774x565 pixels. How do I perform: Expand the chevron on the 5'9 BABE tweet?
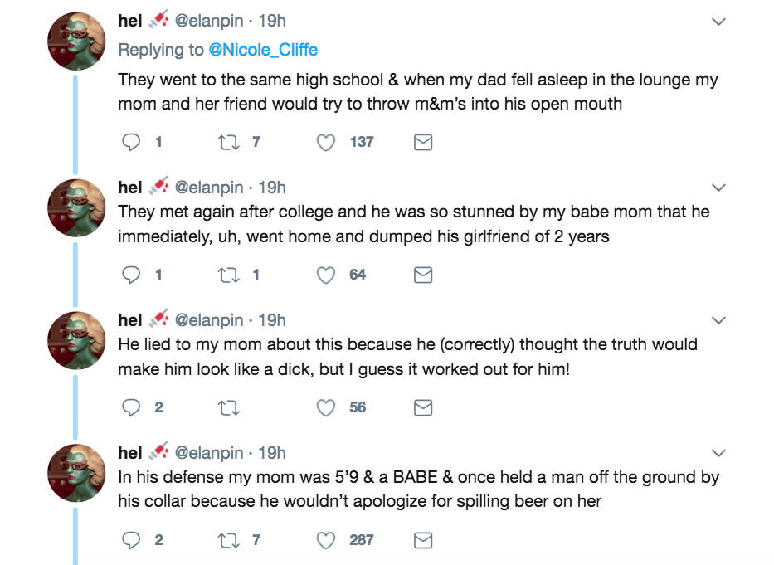718,453
